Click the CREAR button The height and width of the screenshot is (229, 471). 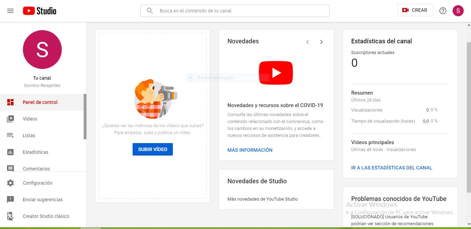point(415,10)
